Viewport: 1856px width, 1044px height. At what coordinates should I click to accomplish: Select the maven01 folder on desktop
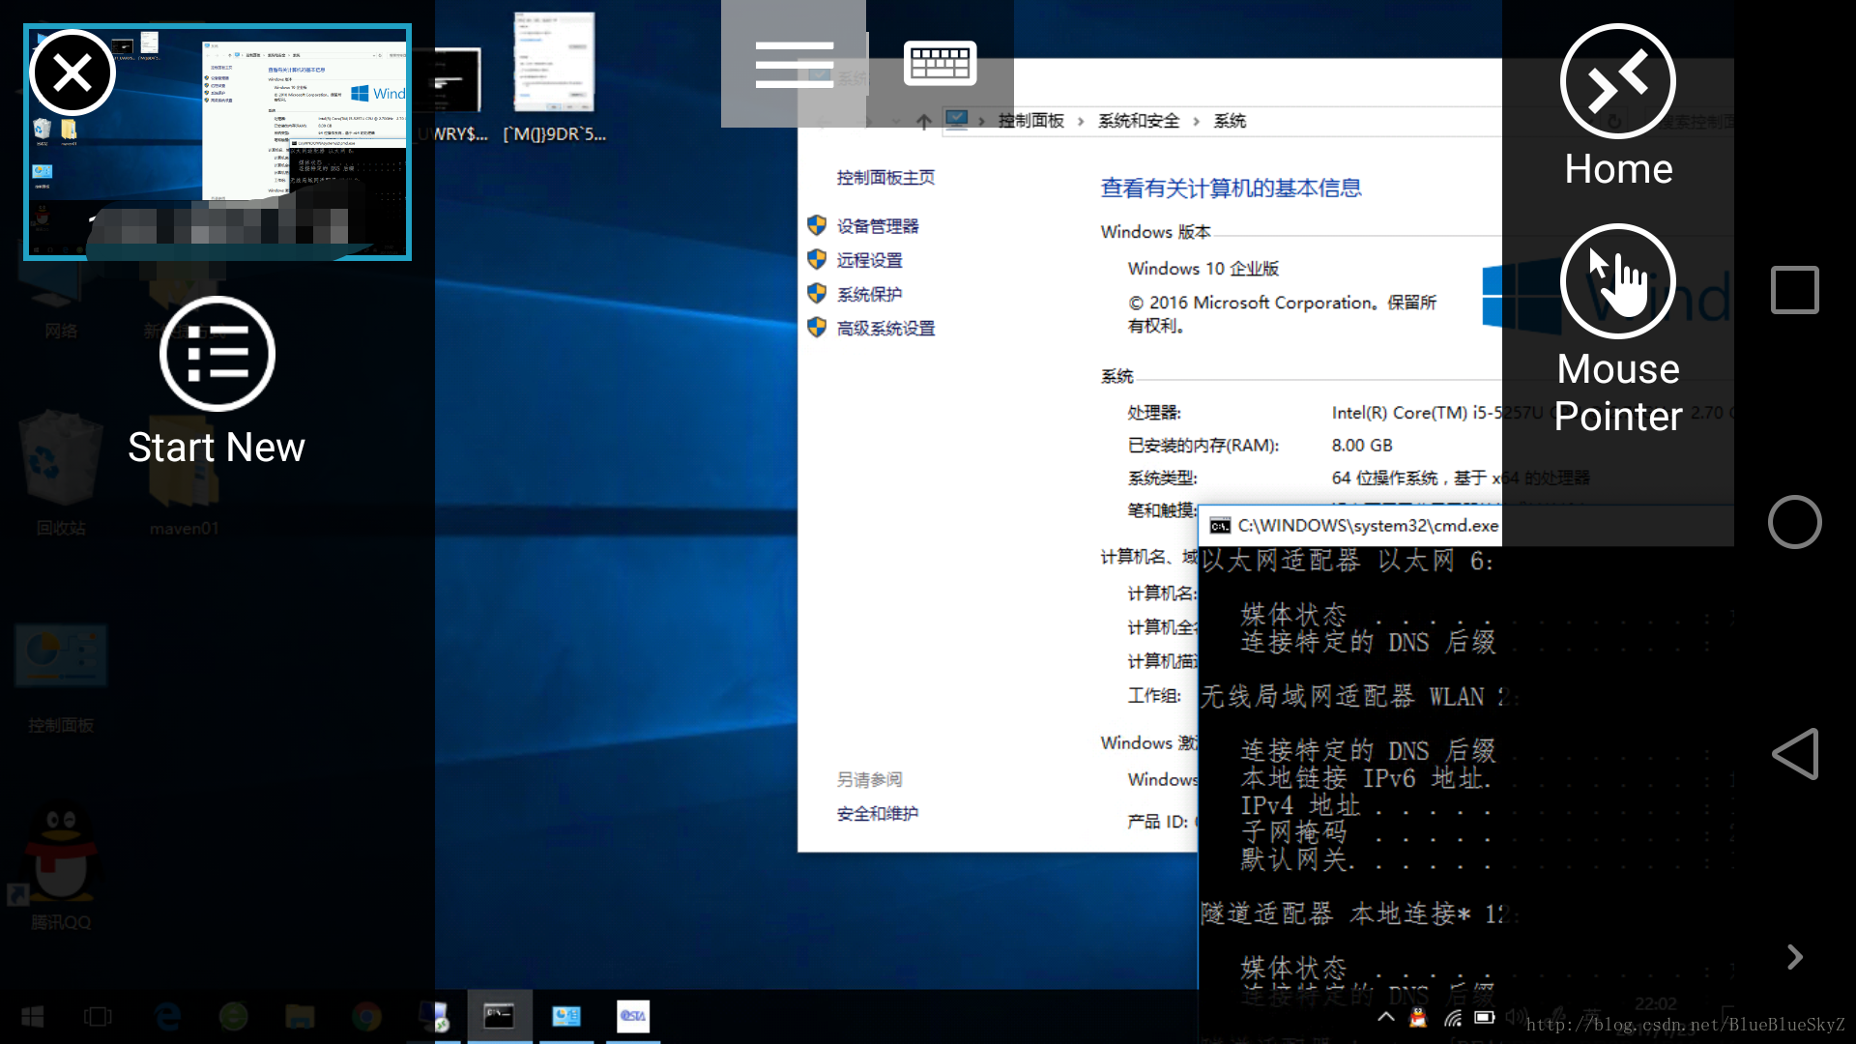click(185, 474)
